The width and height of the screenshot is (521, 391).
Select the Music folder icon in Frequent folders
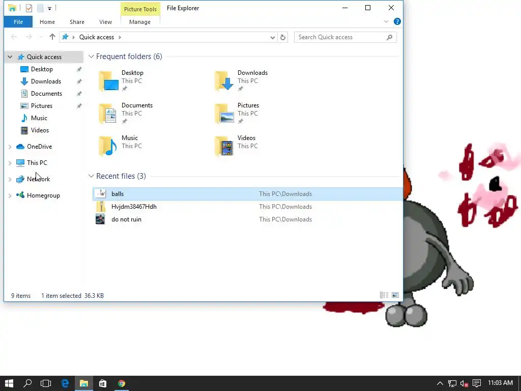pyautogui.click(x=108, y=146)
